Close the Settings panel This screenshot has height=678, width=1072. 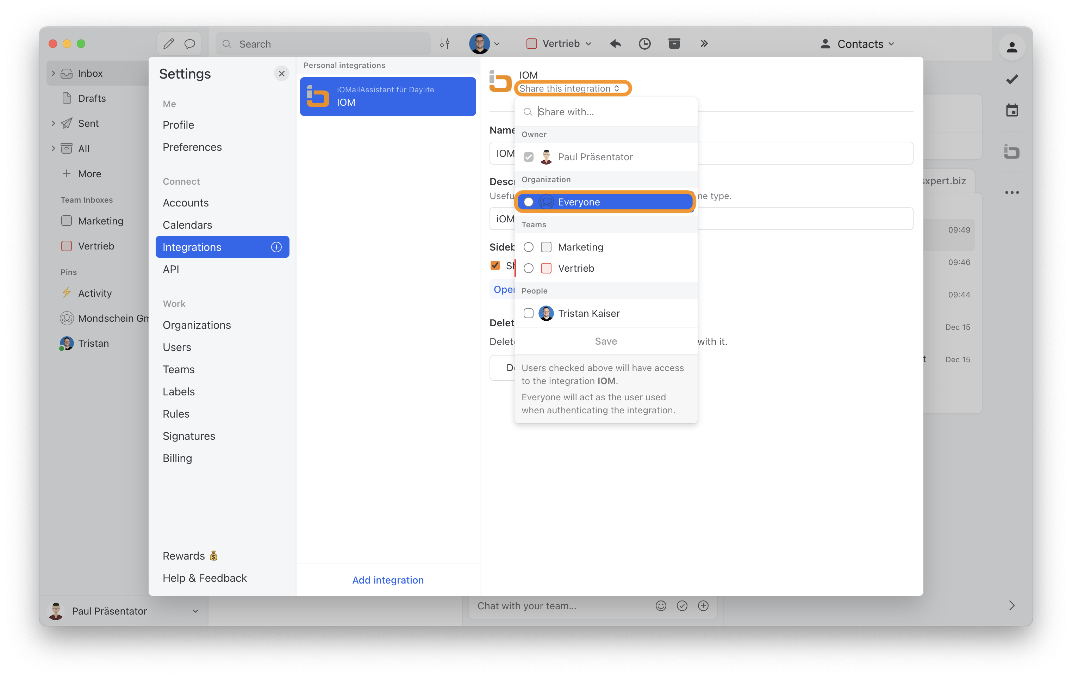point(281,74)
